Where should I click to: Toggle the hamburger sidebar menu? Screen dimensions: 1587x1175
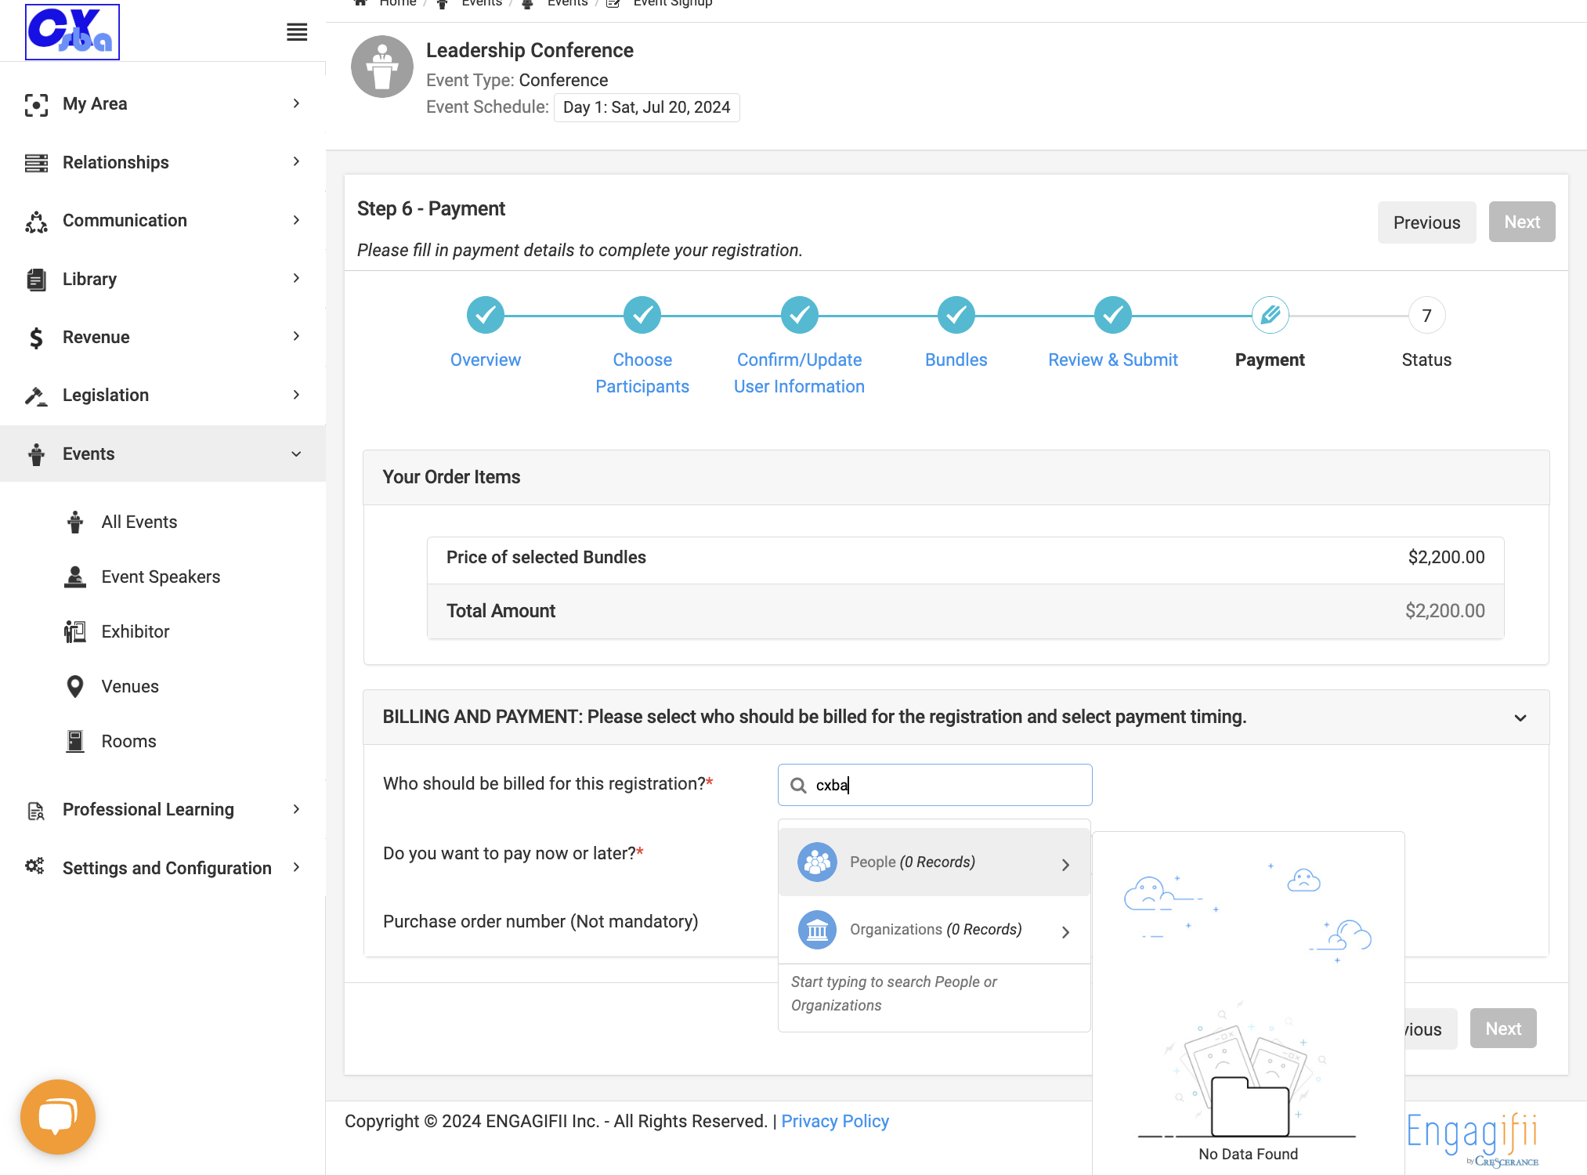[x=297, y=32]
